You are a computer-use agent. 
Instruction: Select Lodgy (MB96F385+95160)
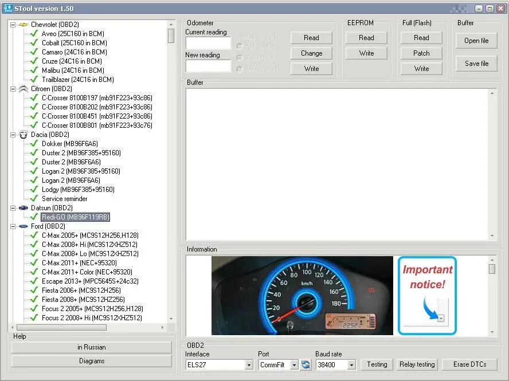[78, 190]
